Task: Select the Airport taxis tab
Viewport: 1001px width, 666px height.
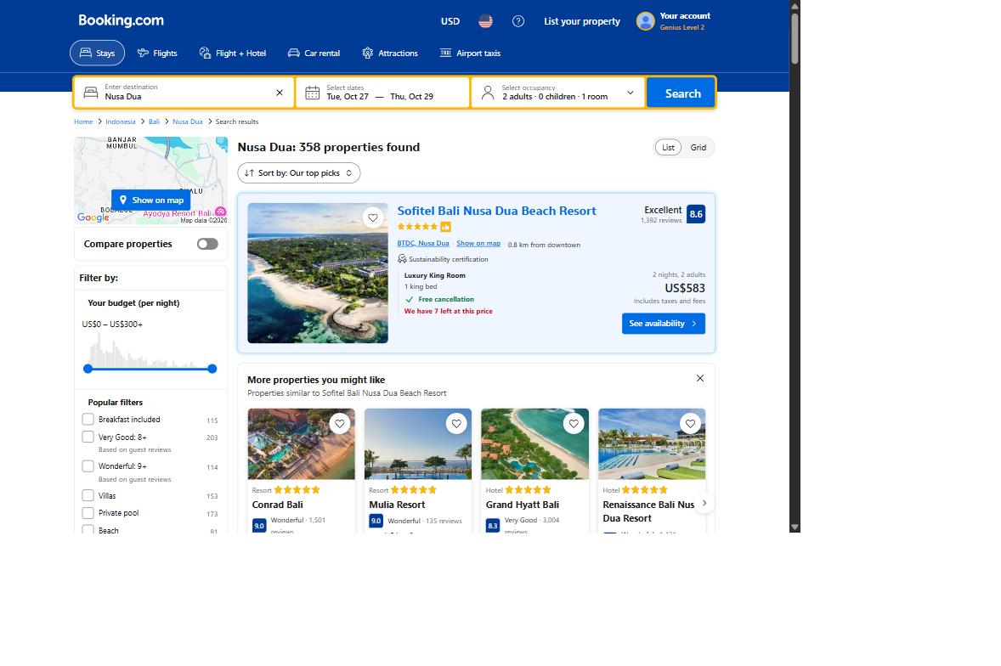Action: click(470, 53)
